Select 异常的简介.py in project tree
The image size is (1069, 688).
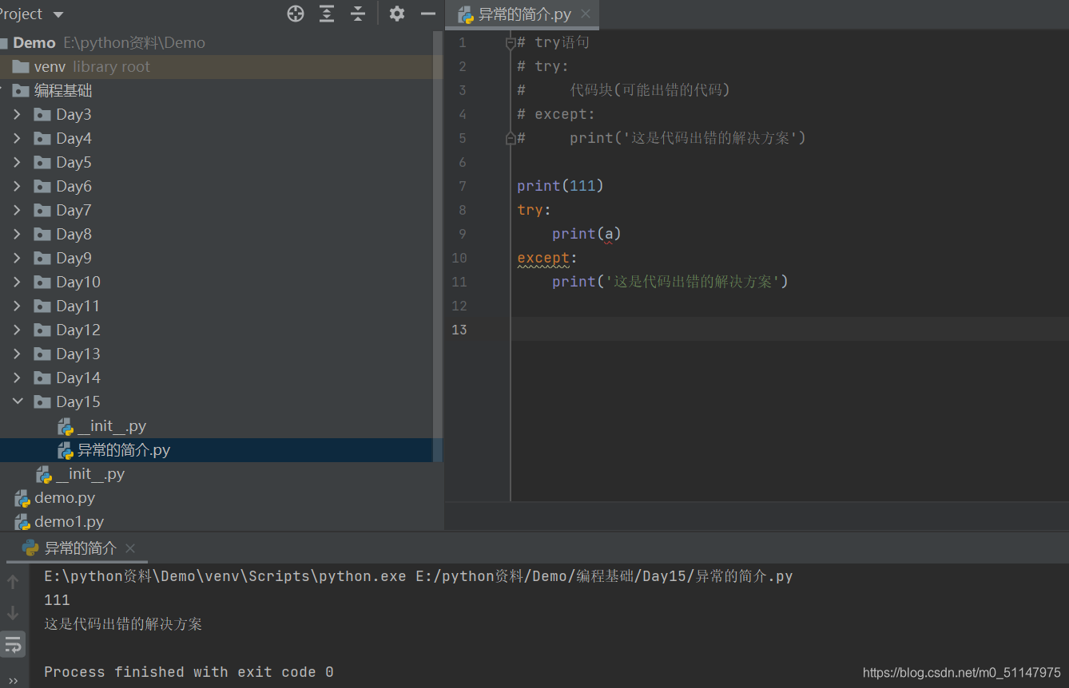point(216,450)
